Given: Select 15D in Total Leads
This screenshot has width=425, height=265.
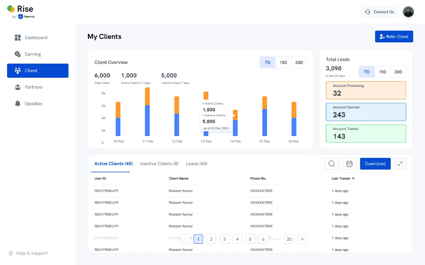Looking at the screenshot, I should tap(382, 72).
